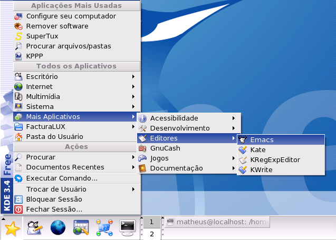Choose KWrite from the Editores submenu
Image resolution: width=336 pixels, height=240 pixels.
coord(281,170)
